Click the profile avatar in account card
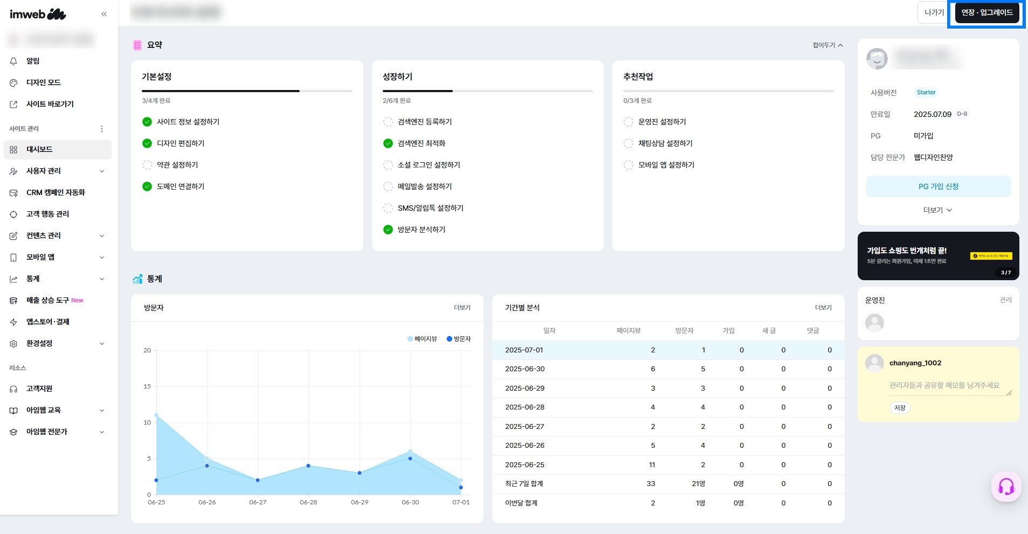1028x534 pixels. 877,58
